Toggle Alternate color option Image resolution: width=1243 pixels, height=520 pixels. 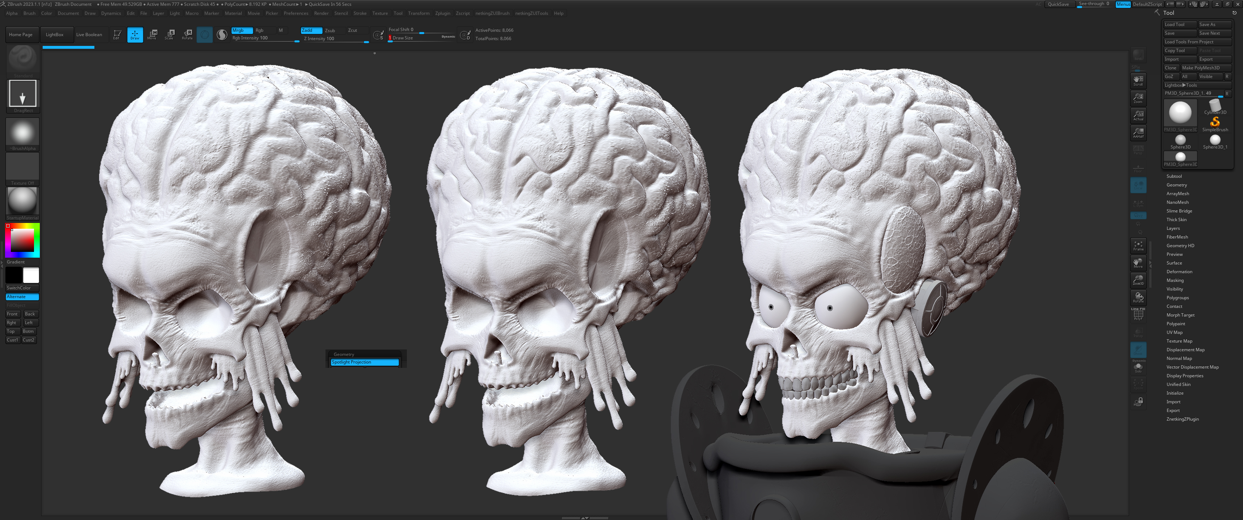[22, 297]
